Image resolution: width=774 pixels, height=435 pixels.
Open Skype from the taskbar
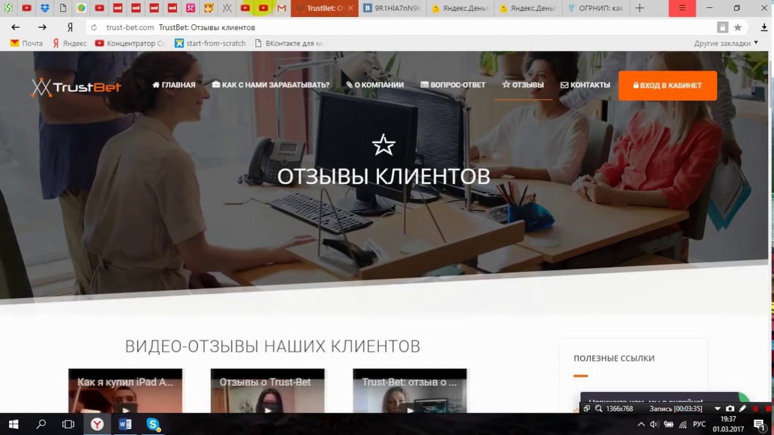152,424
